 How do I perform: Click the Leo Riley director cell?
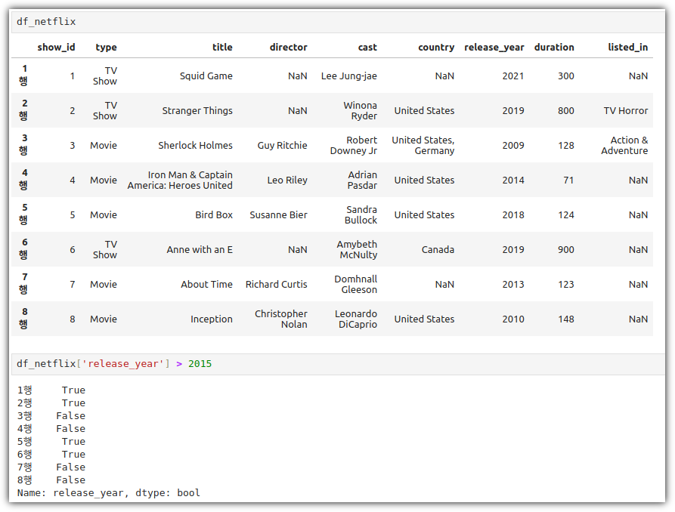tap(287, 180)
